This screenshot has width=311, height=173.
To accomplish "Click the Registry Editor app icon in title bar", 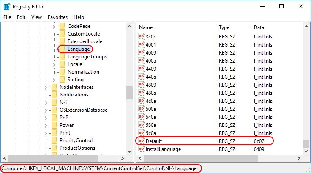I will click(x=7, y=6).
